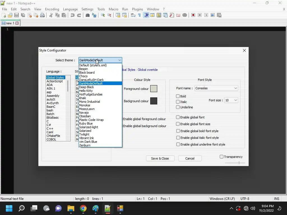Viewport: 287px width, 215px height.
Task: Click the transparency slider
Action: click(x=235, y=163)
